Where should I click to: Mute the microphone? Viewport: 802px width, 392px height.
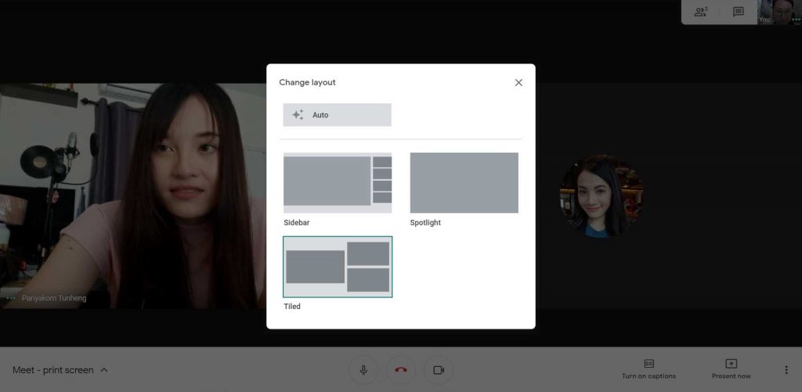[363, 370]
